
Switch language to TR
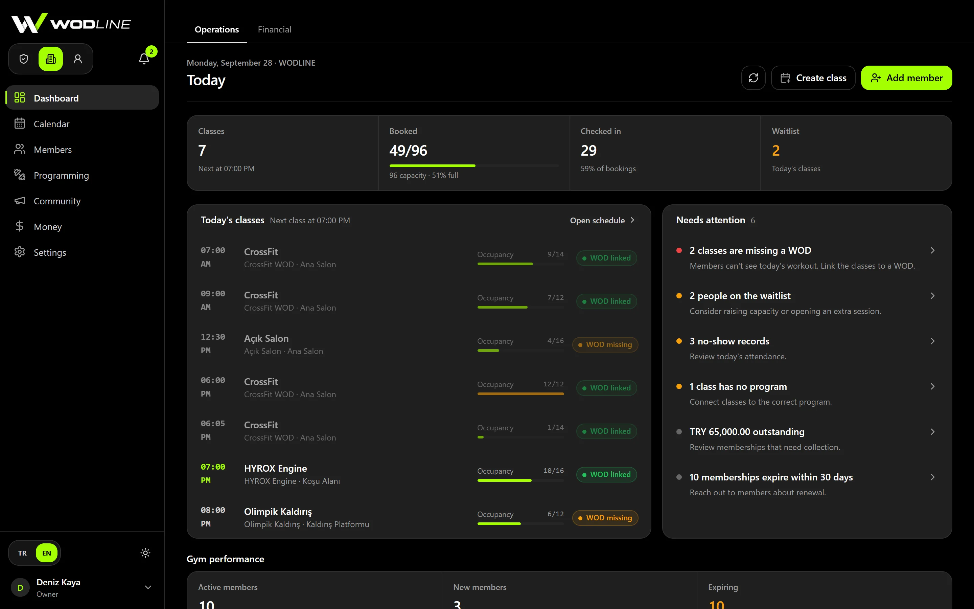(23, 552)
